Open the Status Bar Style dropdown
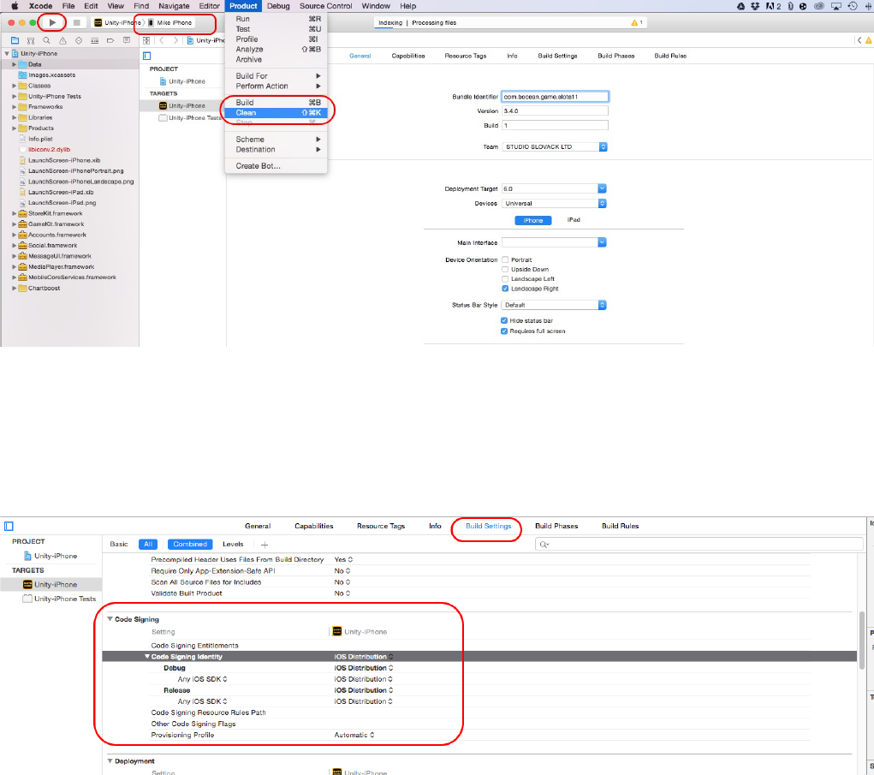The image size is (874, 775). [x=554, y=305]
